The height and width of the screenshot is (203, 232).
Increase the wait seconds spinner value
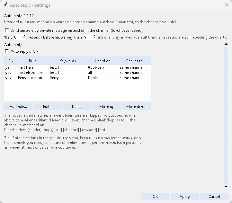point(24,36)
